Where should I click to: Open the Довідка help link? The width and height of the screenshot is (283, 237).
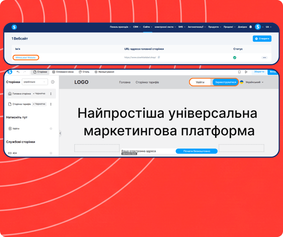click(242, 27)
